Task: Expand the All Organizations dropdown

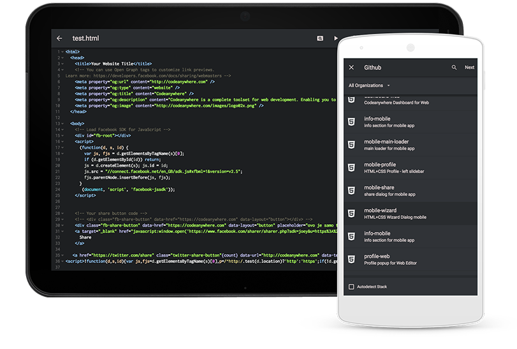Action: 369,85
